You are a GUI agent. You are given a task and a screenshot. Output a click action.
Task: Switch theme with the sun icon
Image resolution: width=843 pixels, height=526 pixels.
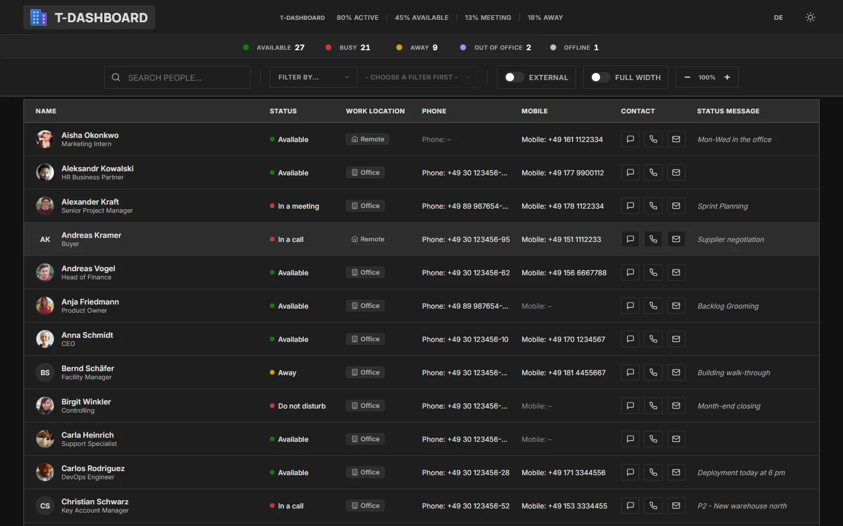click(810, 18)
